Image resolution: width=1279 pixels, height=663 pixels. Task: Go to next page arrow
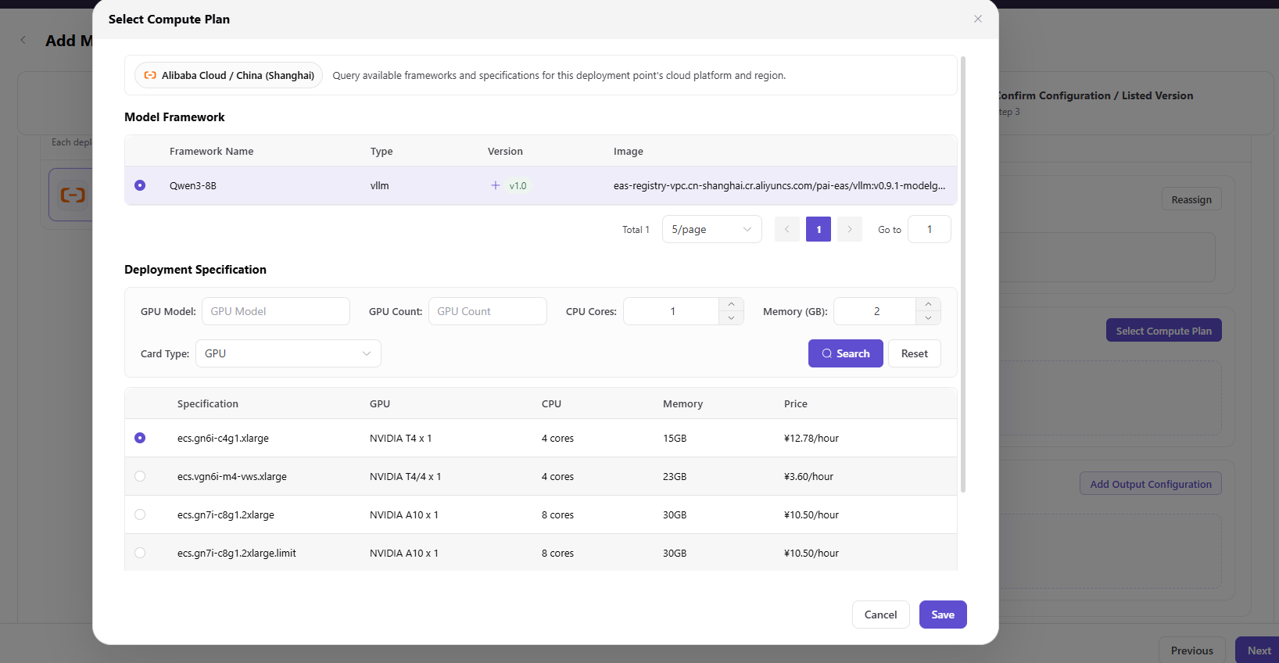(850, 229)
